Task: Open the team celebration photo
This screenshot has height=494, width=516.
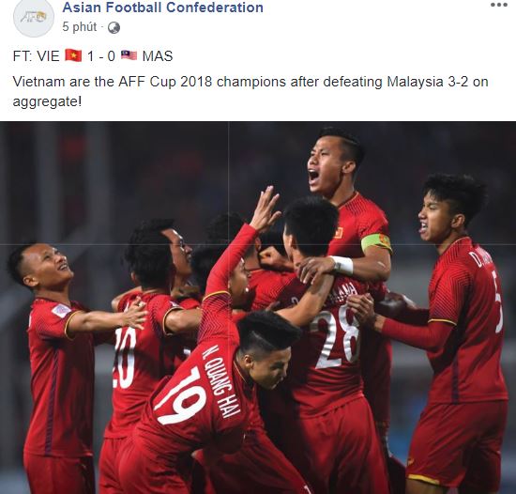Action: coord(258,308)
